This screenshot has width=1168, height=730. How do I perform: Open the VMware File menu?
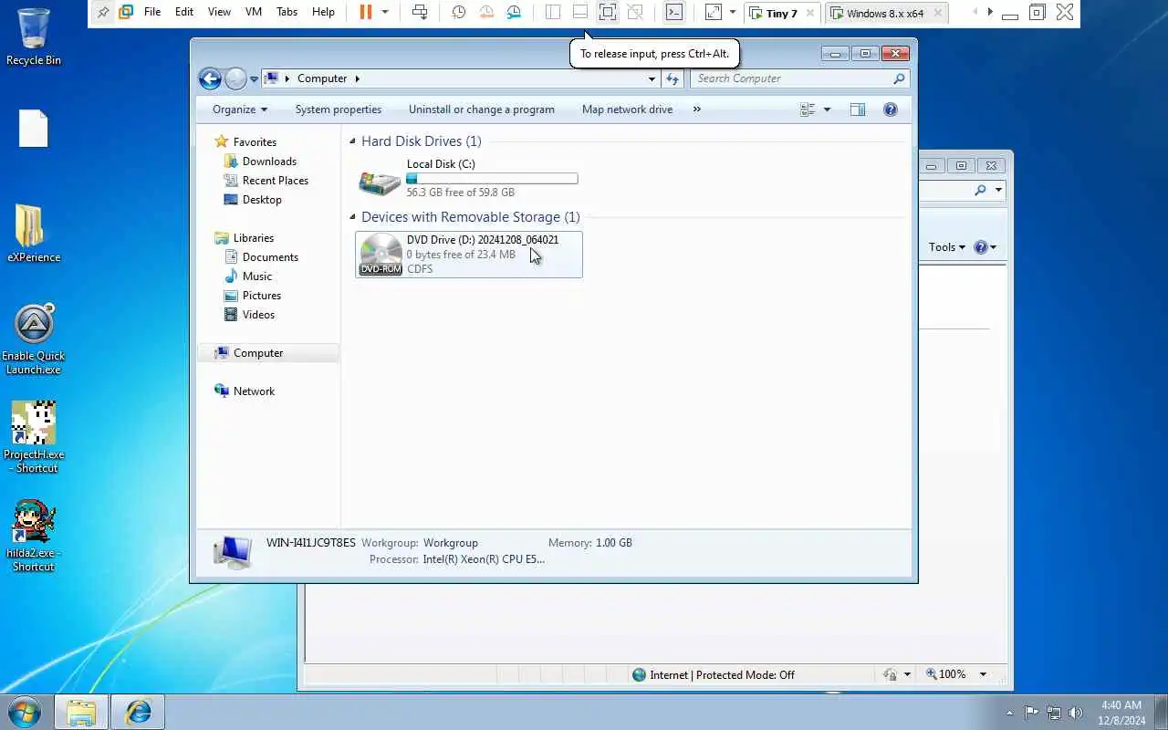click(x=152, y=12)
